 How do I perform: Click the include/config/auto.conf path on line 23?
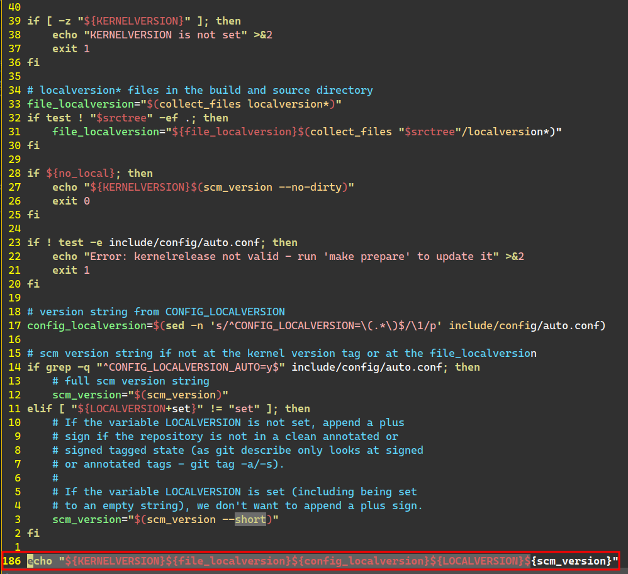(x=184, y=242)
